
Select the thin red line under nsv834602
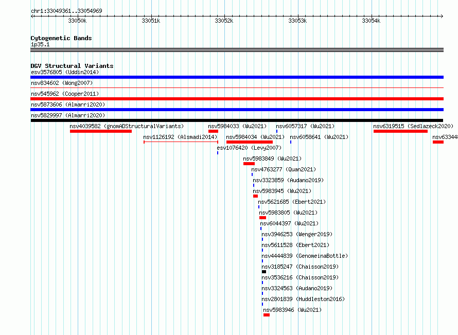[x=237, y=87]
